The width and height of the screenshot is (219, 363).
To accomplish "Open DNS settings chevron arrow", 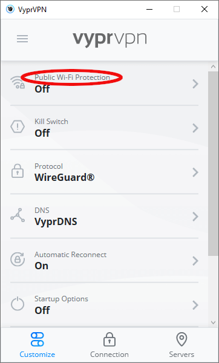I will (x=195, y=217).
